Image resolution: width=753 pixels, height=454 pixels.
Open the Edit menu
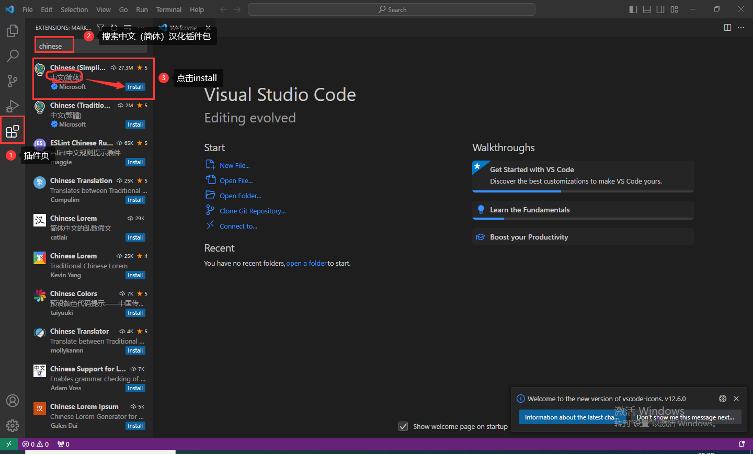[47, 9]
